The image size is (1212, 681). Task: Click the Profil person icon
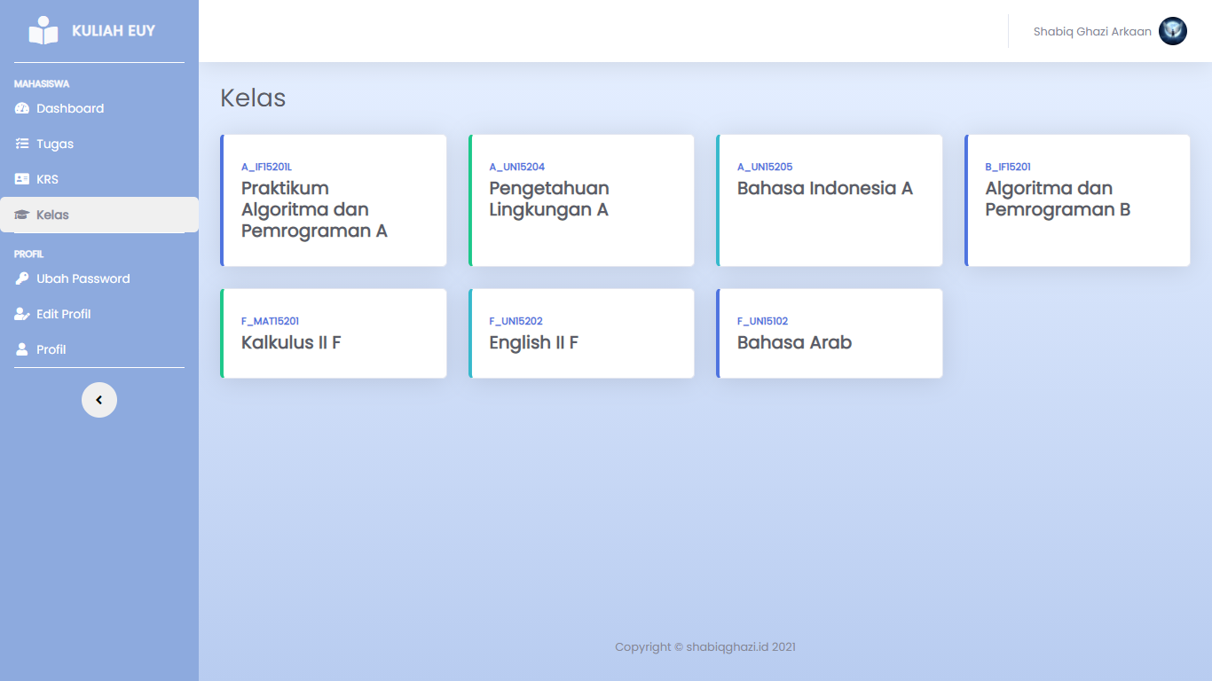23,349
